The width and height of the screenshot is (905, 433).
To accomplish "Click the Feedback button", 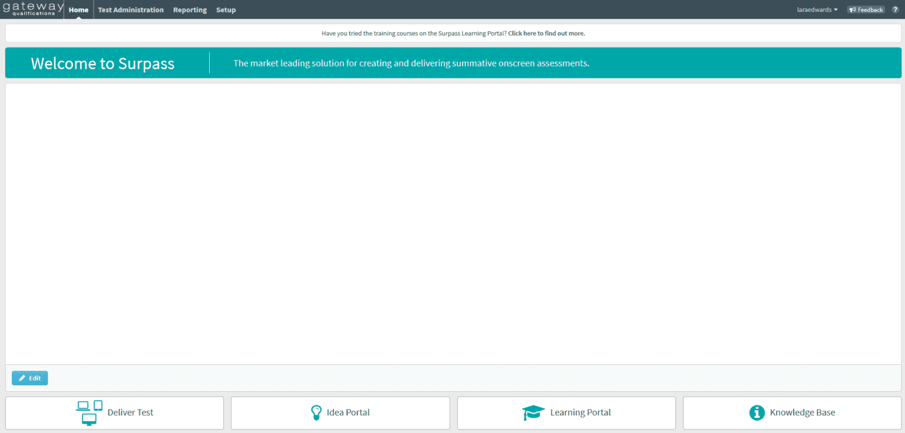I will pyautogui.click(x=866, y=9).
